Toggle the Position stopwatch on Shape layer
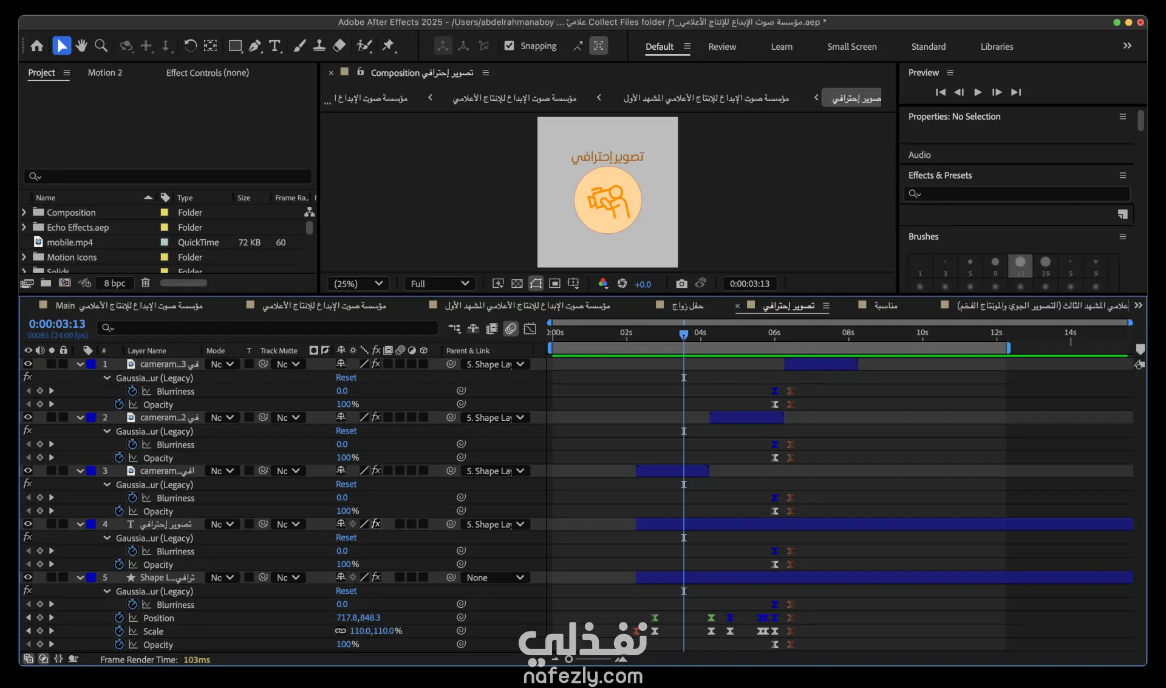Screen dimensions: 1166x688 pos(119,618)
